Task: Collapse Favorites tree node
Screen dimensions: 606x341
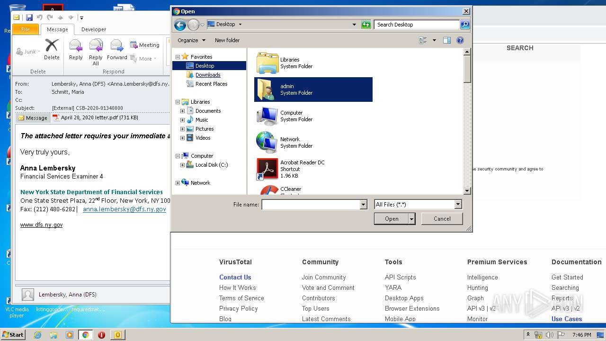Action: click(x=178, y=57)
